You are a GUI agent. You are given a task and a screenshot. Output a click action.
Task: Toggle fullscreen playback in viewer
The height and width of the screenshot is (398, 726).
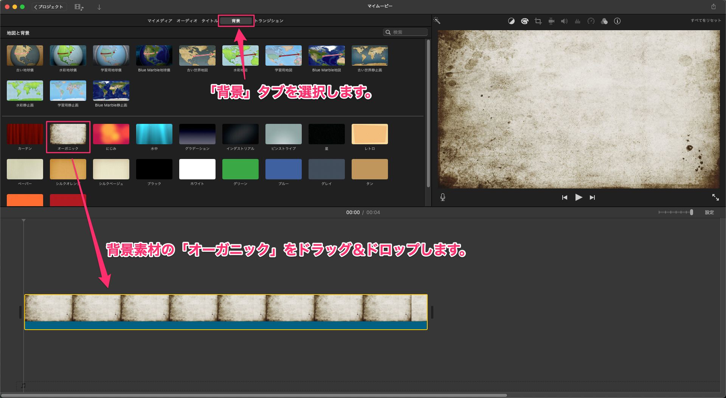(715, 197)
